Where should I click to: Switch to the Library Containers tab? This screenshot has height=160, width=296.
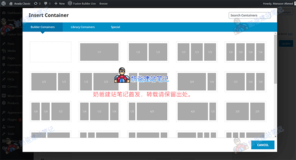coord(82,27)
